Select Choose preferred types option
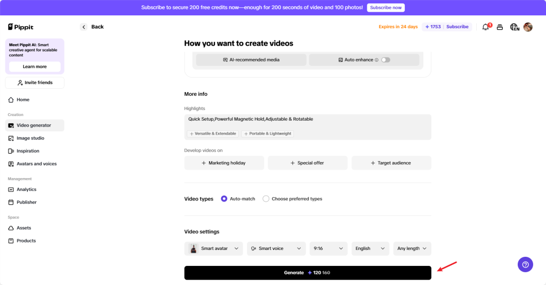Image resolution: width=546 pixels, height=285 pixels. [x=266, y=199]
